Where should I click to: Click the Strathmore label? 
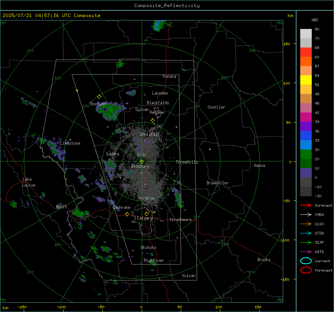click(180, 220)
